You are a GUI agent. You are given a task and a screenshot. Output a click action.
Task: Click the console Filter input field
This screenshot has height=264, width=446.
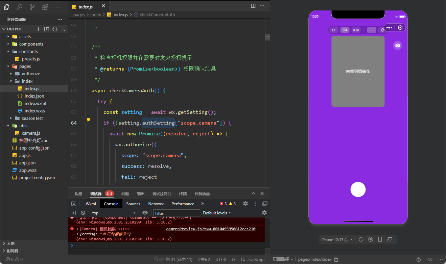point(177,213)
